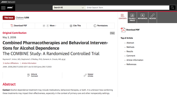Click the Abstract heading
This screenshot has width=177, height=97.
pyautogui.click(x=9, y=84)
